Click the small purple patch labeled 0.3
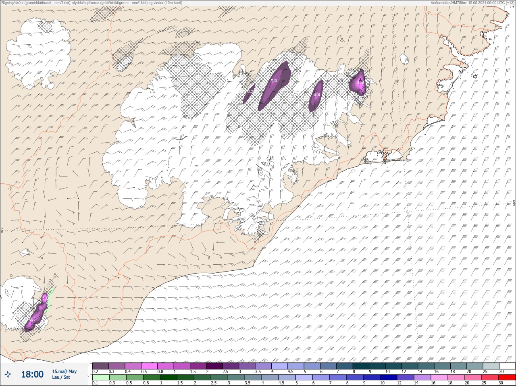This screenshot has width=516, height=386. coord(249,93)
